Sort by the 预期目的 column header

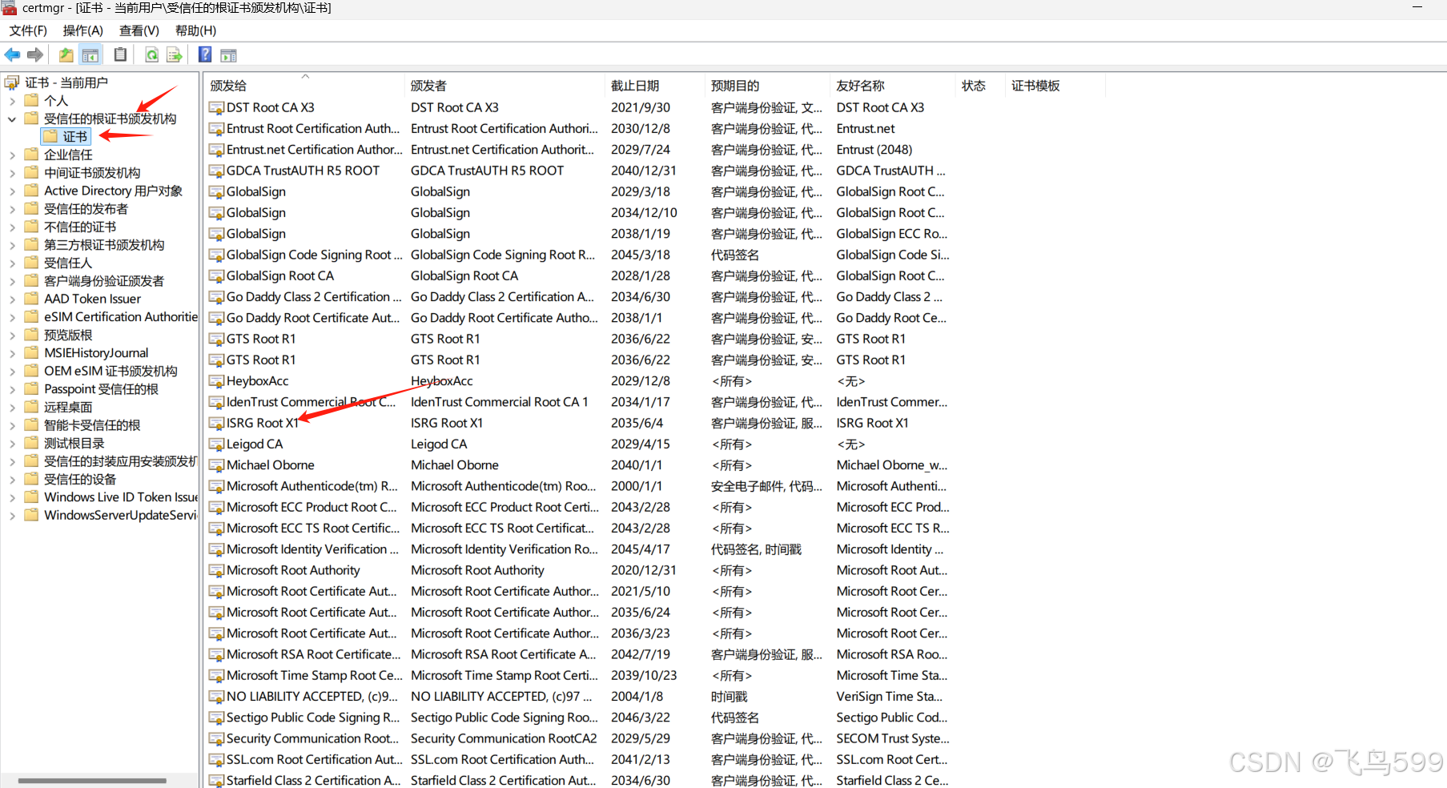[768, 86]
